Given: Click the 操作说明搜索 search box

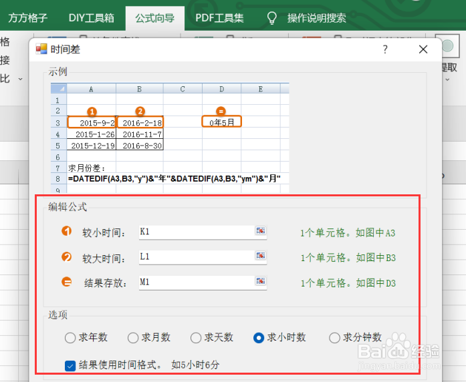Looking at the screenshot, I should pos(316,18).
